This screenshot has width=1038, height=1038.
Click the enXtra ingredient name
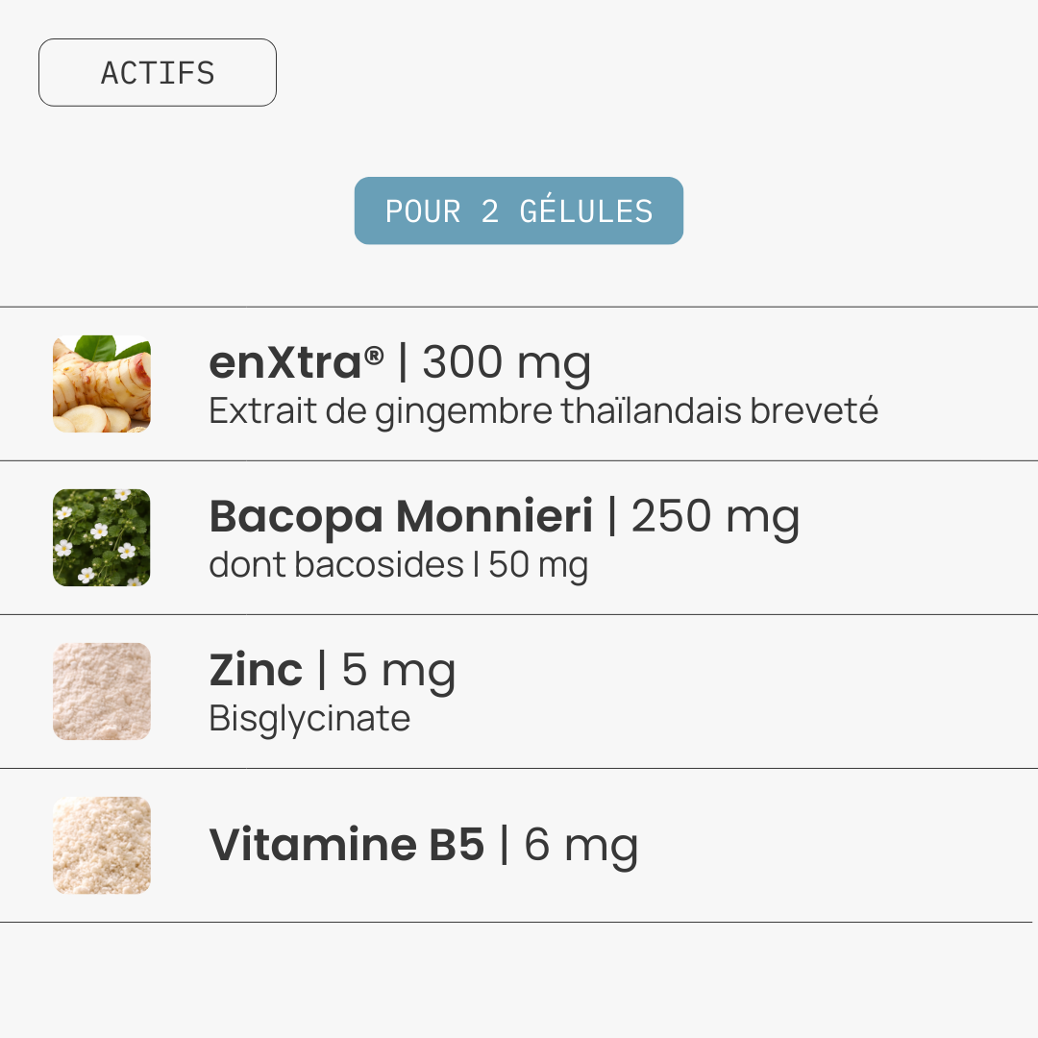(x=285, y=363)
